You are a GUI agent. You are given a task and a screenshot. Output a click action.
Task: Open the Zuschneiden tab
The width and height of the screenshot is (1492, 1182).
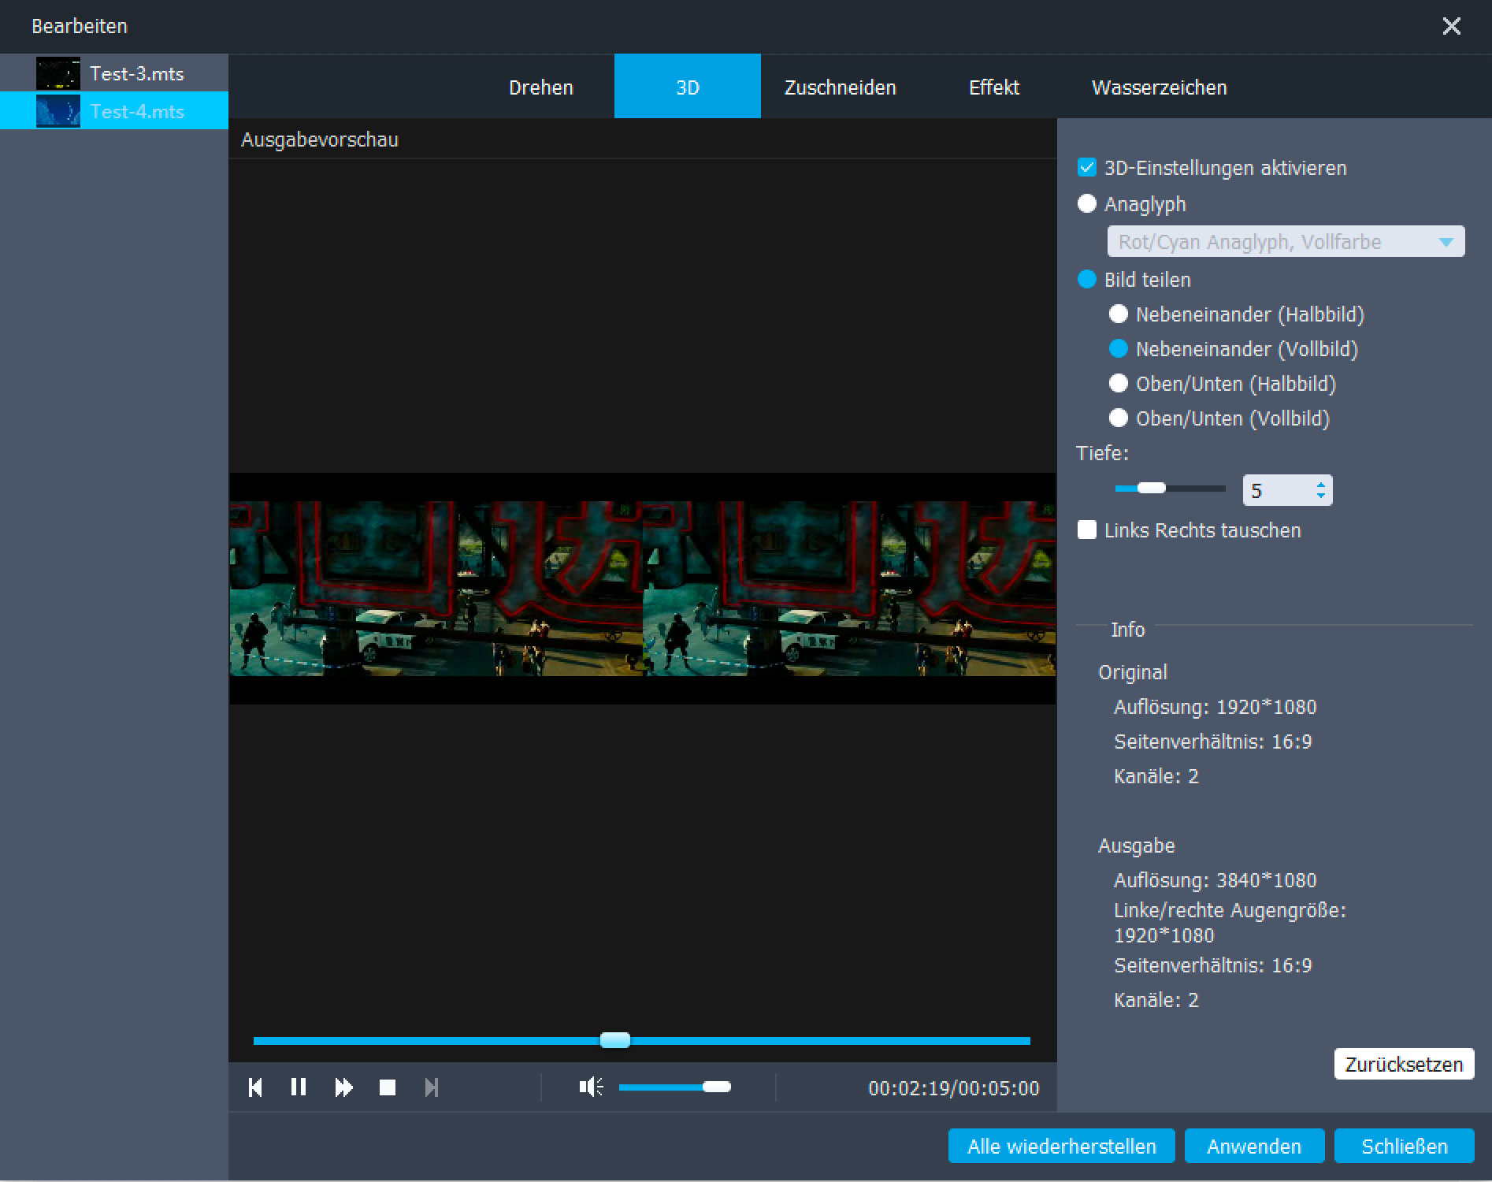pos(841,87)
